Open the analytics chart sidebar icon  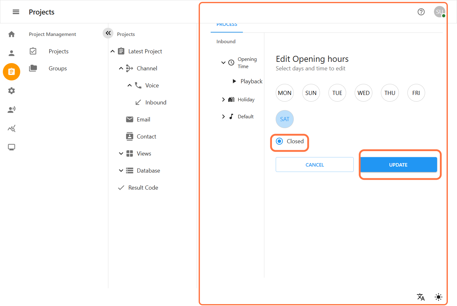pos(12,128)
